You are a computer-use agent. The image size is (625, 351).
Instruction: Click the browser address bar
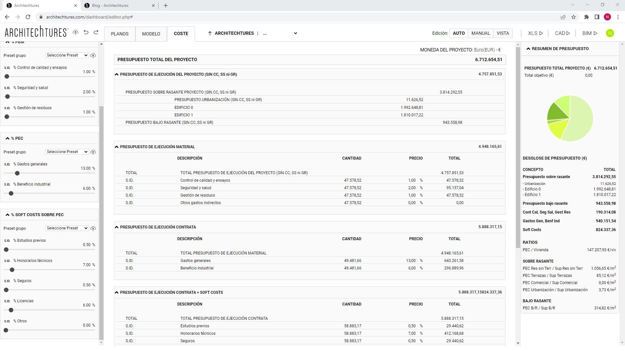90,17
